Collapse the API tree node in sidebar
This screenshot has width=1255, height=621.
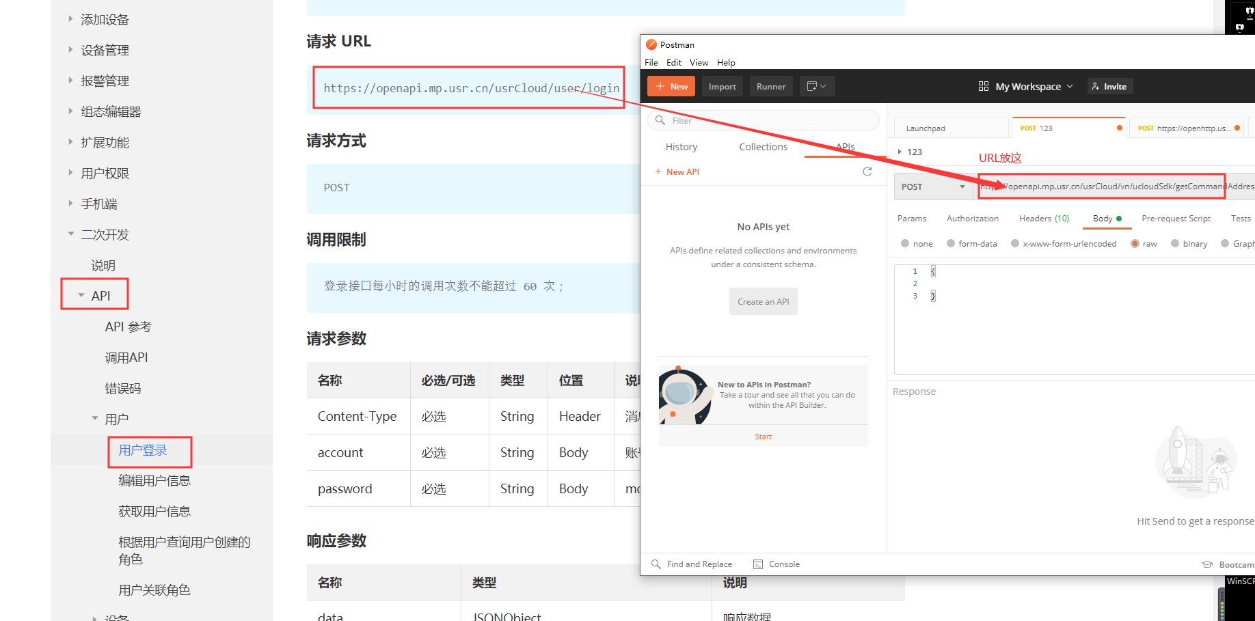tap(81, 296)
